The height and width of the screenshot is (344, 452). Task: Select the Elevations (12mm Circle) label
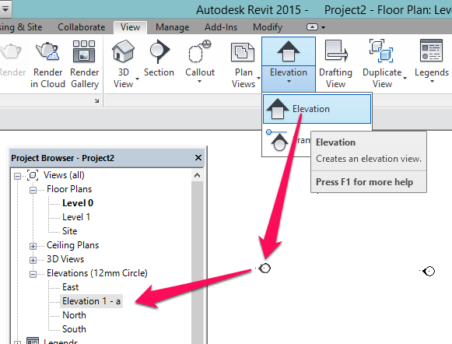coord(96,273)
